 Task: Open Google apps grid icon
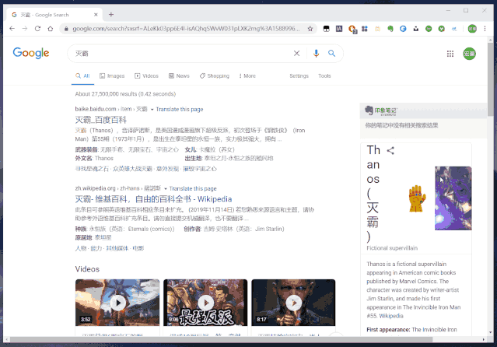click(x=450, y=54)
